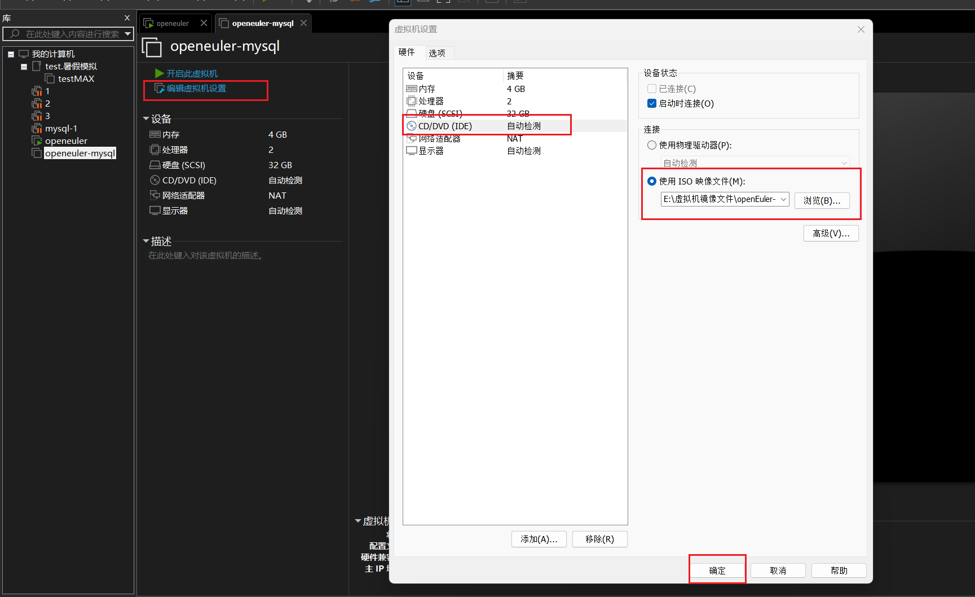Select testMAX in library tree
This screenshot has width=975, height=597.
click(76, 78)
